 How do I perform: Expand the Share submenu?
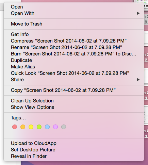point(74,80)
